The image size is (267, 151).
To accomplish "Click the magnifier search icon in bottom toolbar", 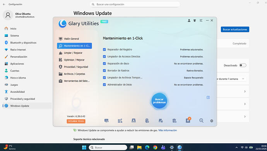I will pos(201,120).
